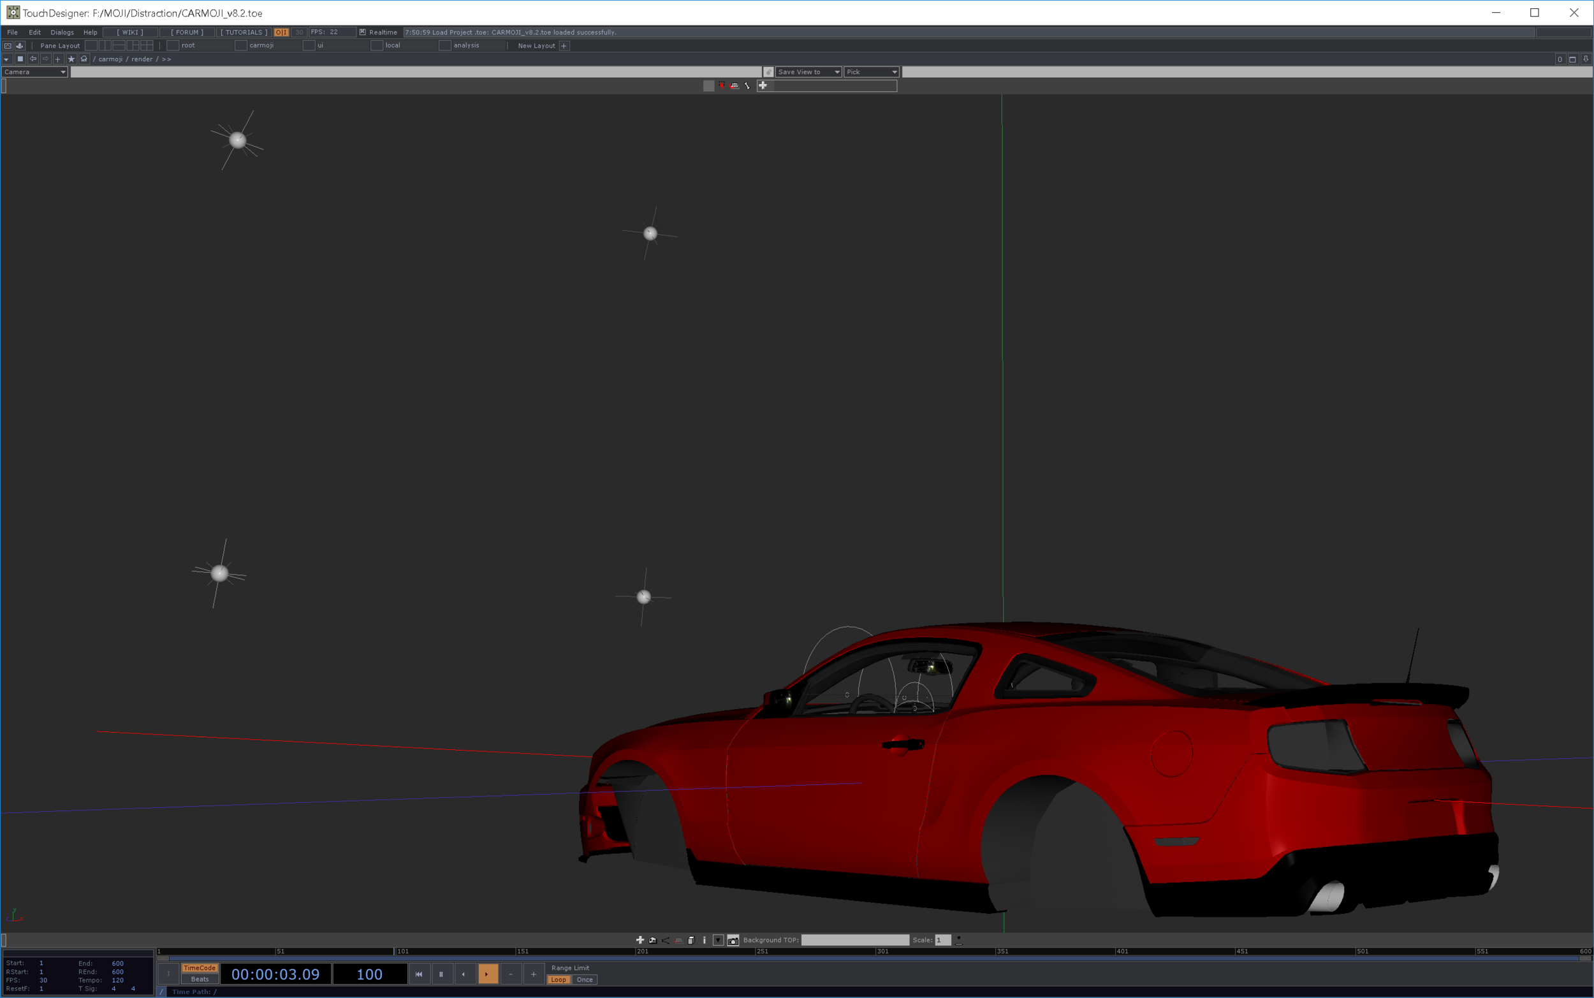Expand the Save View to dropdown
The width and height of the screenshot is (1594, 998).
[808, 72]
